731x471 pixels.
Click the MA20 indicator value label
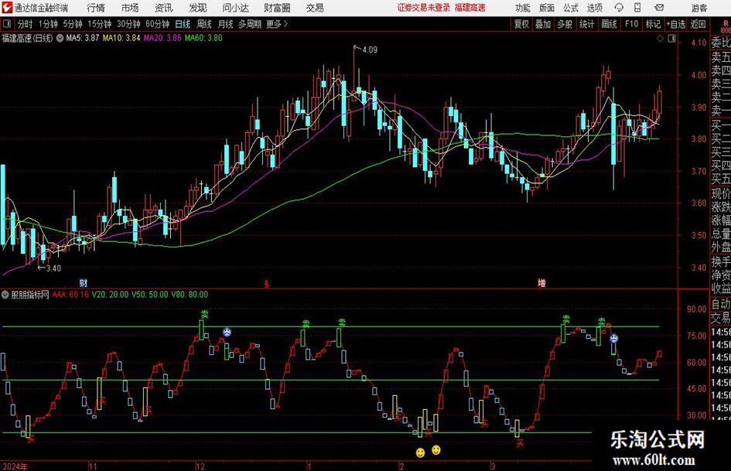click(x=162, y=38)
